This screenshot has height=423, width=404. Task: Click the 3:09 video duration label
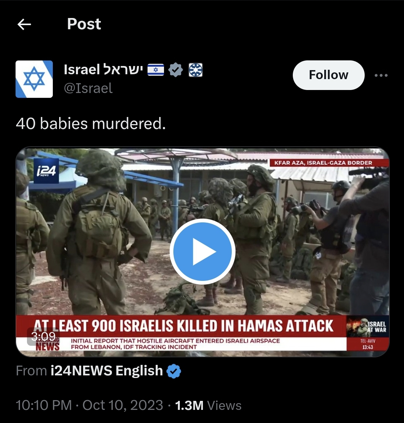(43, 336)
